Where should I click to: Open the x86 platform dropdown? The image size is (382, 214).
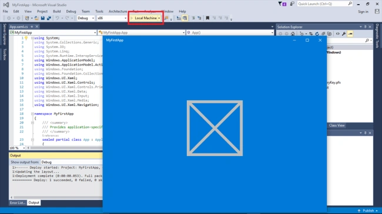(112, 18)
